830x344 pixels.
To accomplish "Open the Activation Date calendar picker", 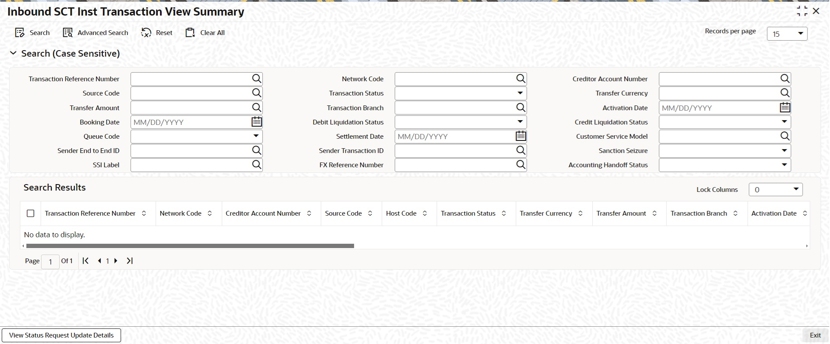I will coord(785,108).
